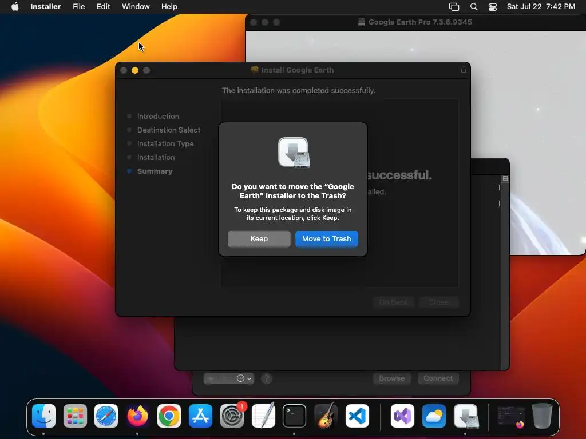
Task: Click the small panel icon in dark back window
Action: [505, 179]
